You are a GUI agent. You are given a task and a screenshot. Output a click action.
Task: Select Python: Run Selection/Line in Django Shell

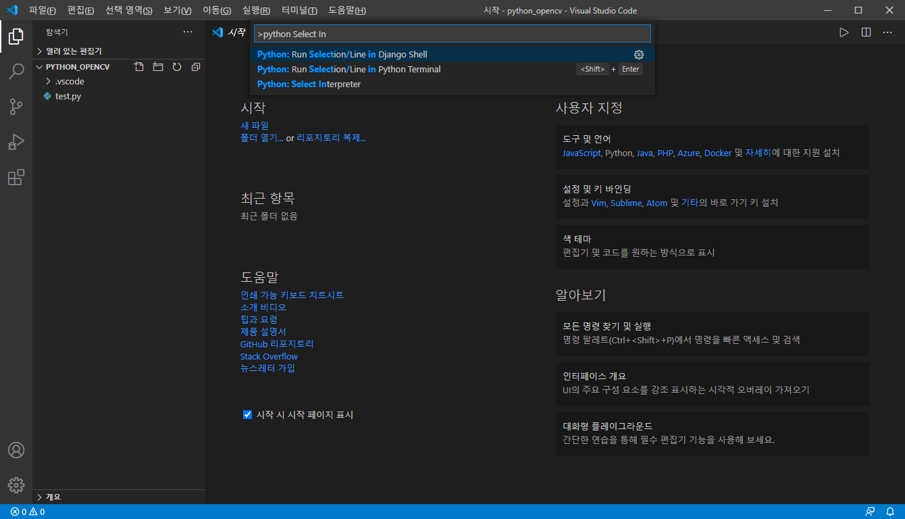coord(452,55)
